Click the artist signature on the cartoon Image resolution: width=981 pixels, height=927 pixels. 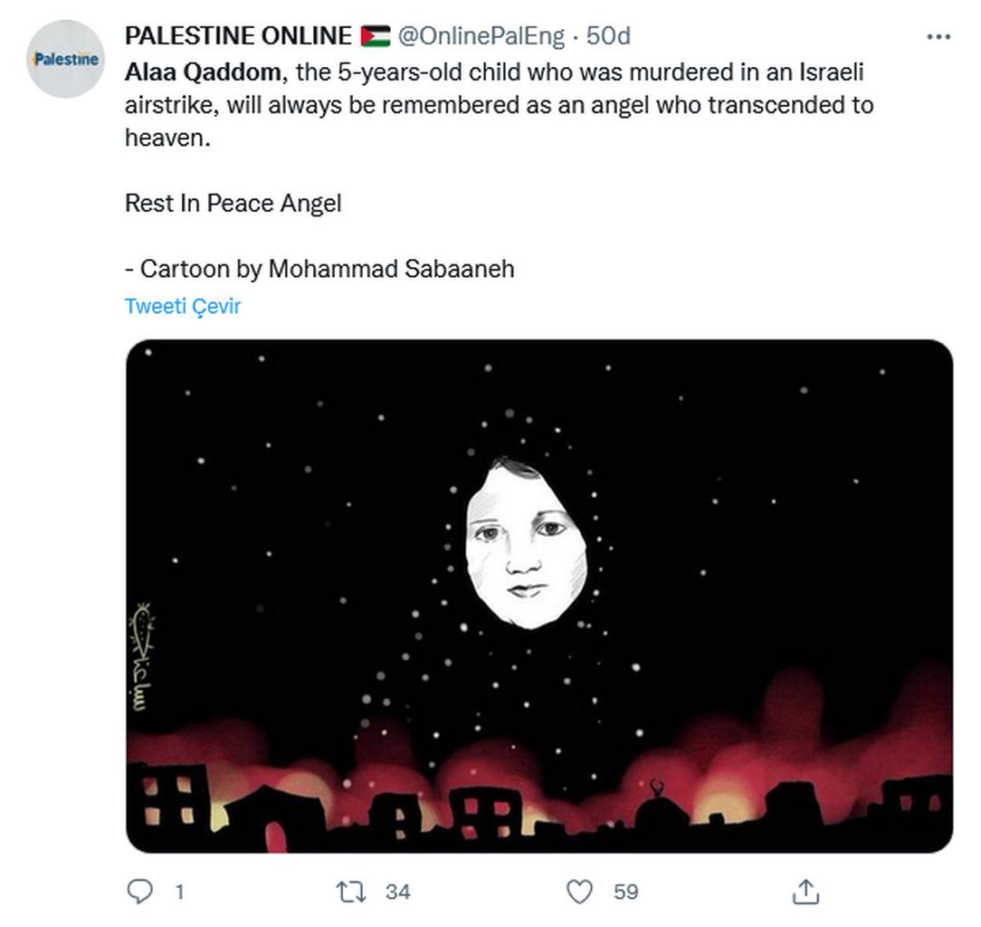(x=142, y=657)
